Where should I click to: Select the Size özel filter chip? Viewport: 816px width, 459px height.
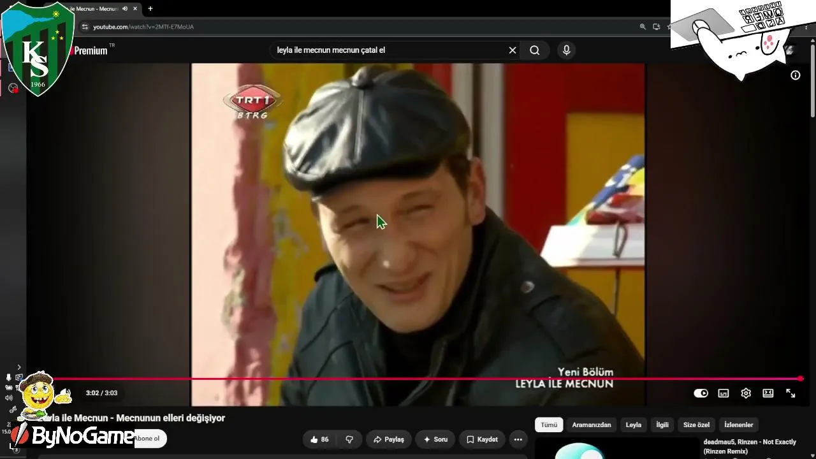point(696,425)
